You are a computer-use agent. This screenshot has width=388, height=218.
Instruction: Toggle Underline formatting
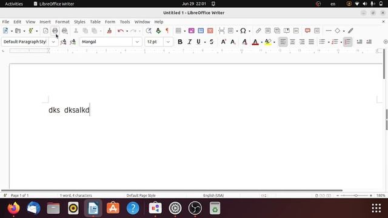click(x=198, y=42)
